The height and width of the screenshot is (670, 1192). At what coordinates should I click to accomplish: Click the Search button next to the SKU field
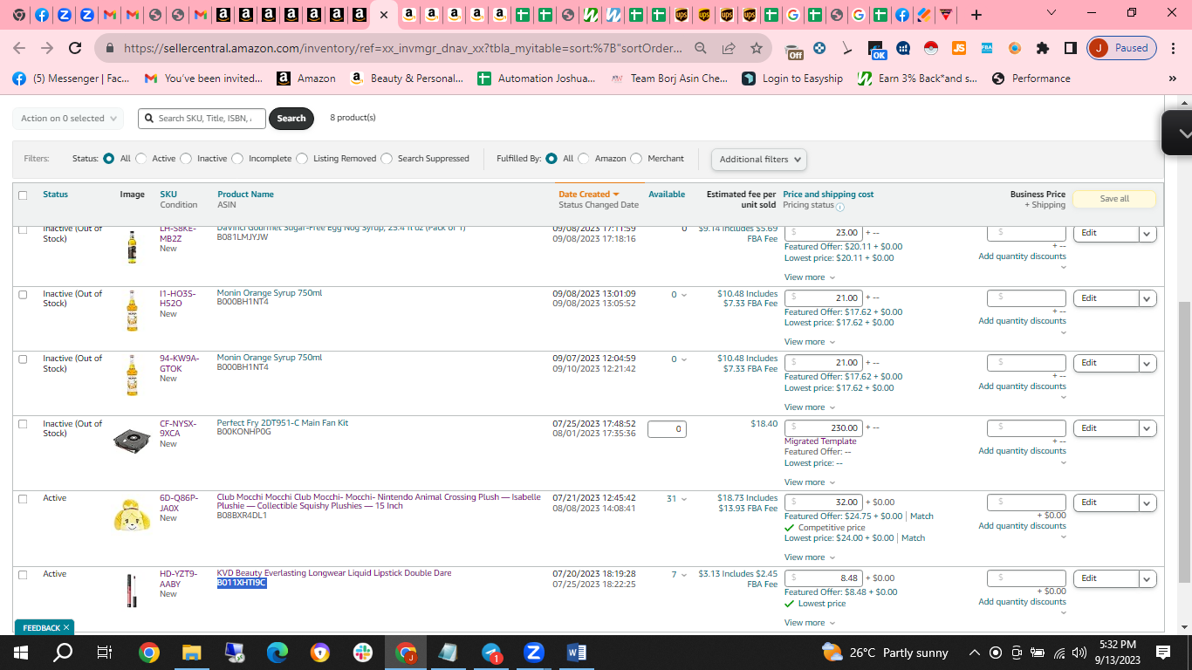291,119
